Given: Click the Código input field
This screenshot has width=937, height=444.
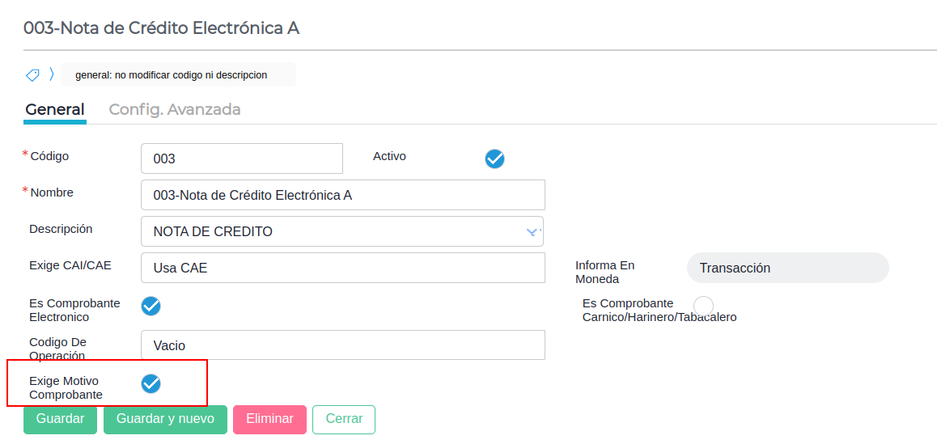Looking at the screenshot, I should [x=242, y=159].
